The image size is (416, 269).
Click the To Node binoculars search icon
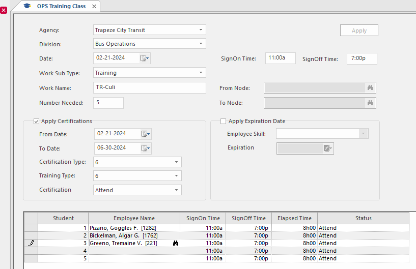(x=370, y=103)
